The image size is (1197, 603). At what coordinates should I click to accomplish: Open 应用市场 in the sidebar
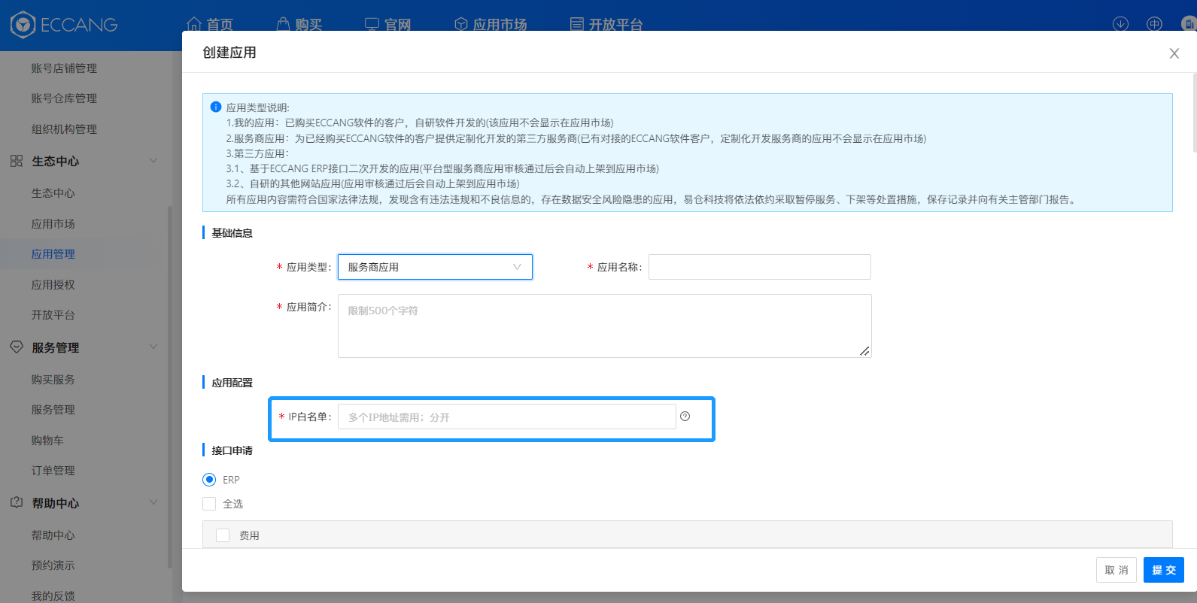pos(53,224)
